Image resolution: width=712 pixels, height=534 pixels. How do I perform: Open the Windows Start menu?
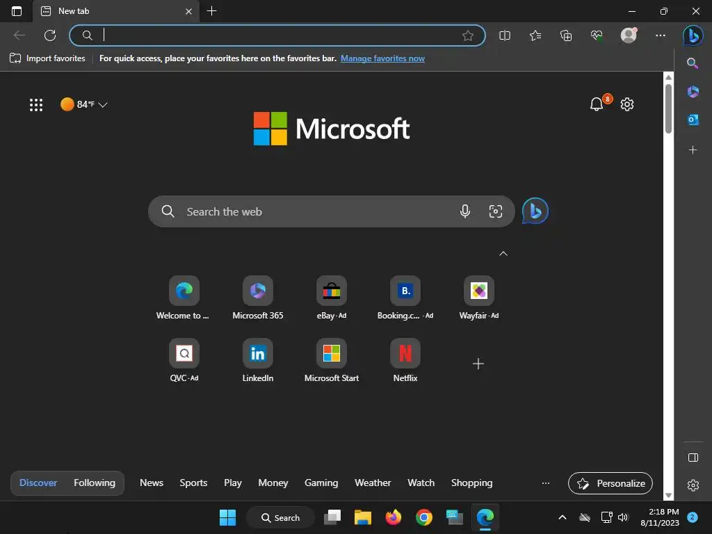(227, 517)
